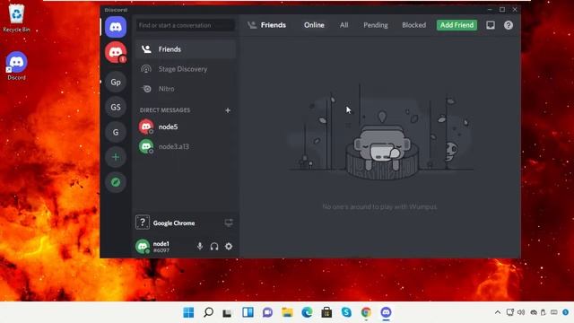574x323 pixels.
Task: Stream Google Chrome screen share icon
Action: [229, 223]
